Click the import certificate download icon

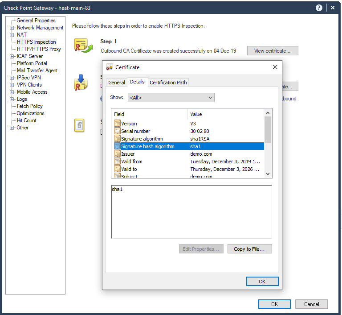coord(81,83)
